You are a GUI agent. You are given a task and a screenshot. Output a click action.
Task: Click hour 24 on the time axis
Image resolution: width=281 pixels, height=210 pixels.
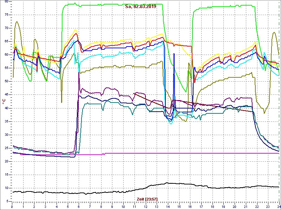[x=279, y=206]
